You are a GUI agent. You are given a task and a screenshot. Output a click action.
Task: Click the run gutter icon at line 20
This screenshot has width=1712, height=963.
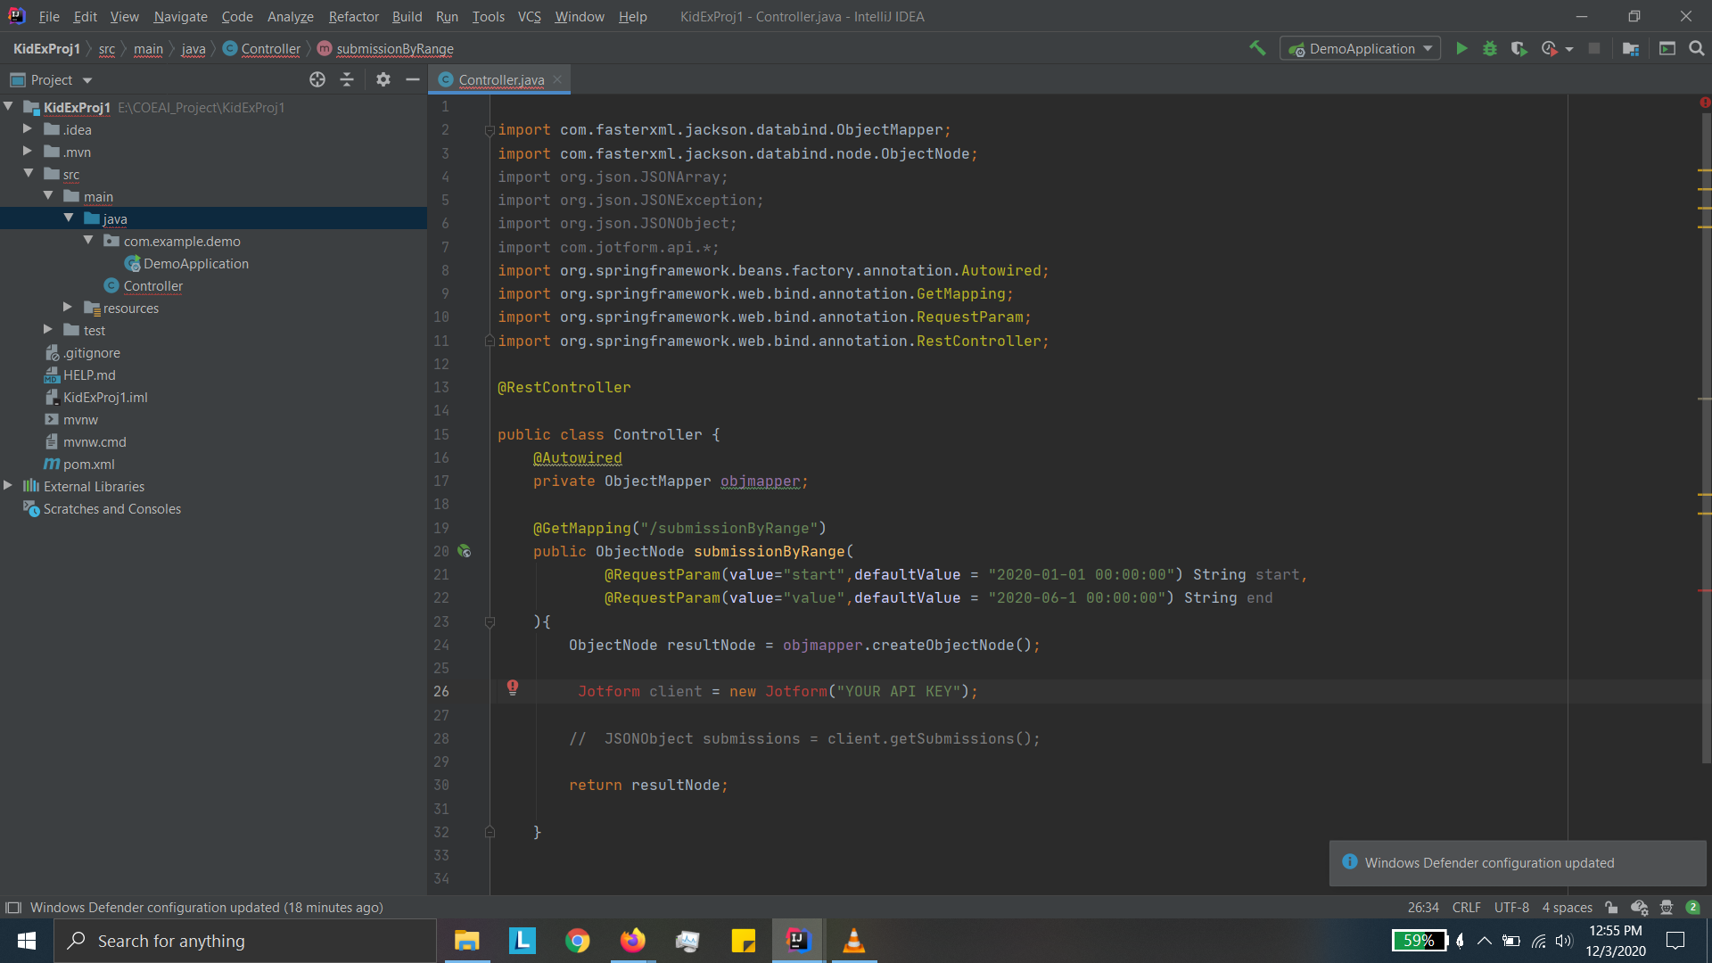pyautogui.click(x=465, y=551)
